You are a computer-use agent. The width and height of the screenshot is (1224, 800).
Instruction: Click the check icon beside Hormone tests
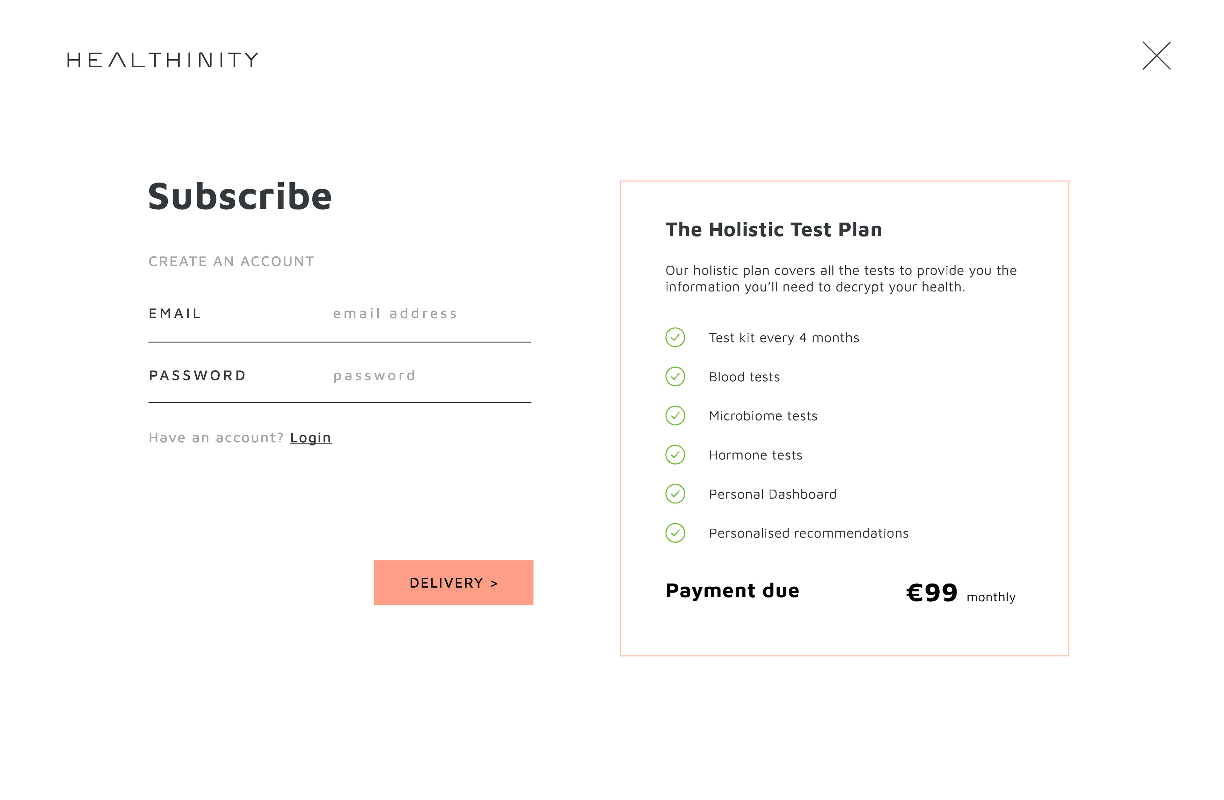tap(675, 455)
